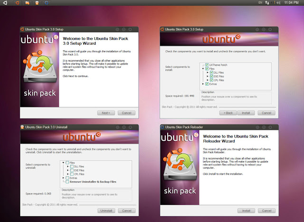Uncheck the Files checkbox in the Setup window
This screenshot has width=304, height=222.
[207, 69]
